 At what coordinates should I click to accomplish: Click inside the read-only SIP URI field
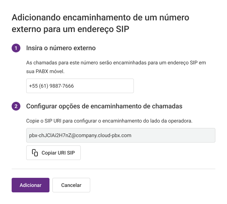point(121,135)
